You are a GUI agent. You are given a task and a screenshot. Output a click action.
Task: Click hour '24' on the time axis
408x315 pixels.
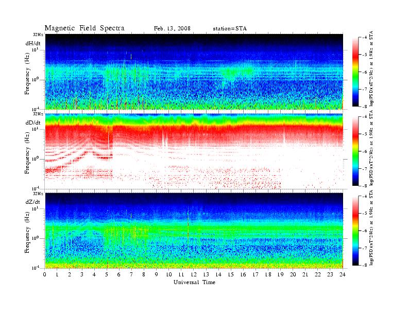tap(343, 274)
